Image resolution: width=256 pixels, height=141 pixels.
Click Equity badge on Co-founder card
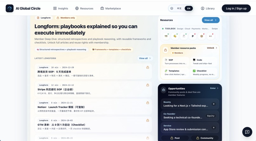pyautogui.click(x=211, y=116)
